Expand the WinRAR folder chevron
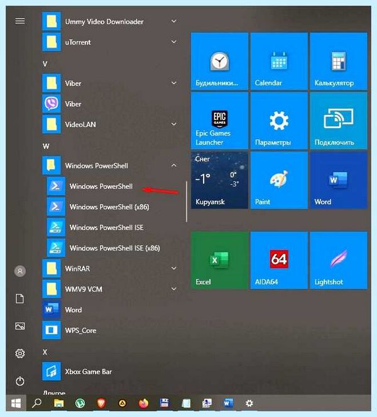The height and width of the screenshot is (417, 377). [x=174, y=268]
